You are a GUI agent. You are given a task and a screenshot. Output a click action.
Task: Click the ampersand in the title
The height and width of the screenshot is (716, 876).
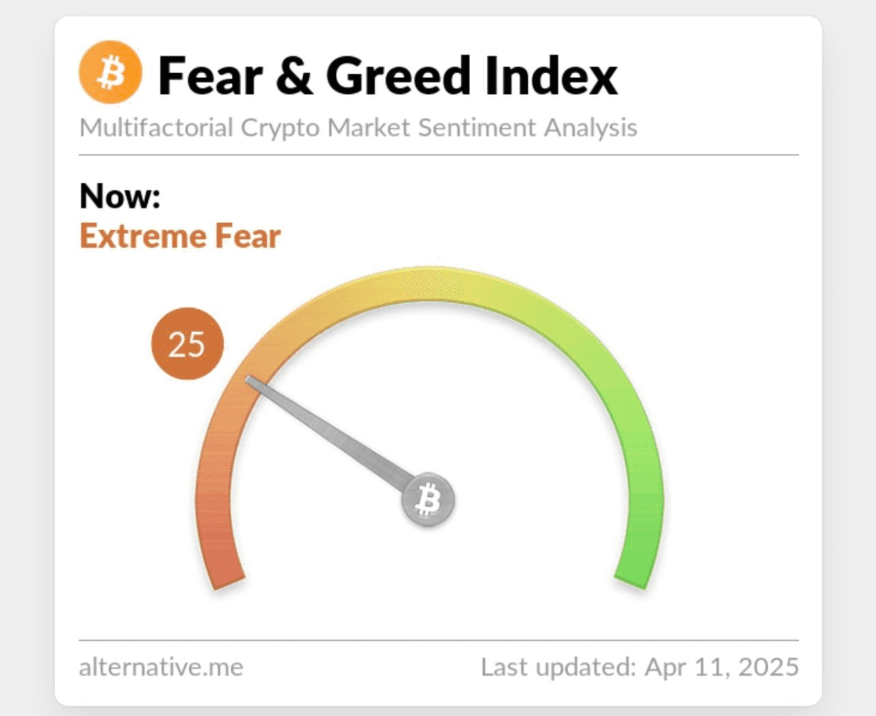(x=294, y=75)
